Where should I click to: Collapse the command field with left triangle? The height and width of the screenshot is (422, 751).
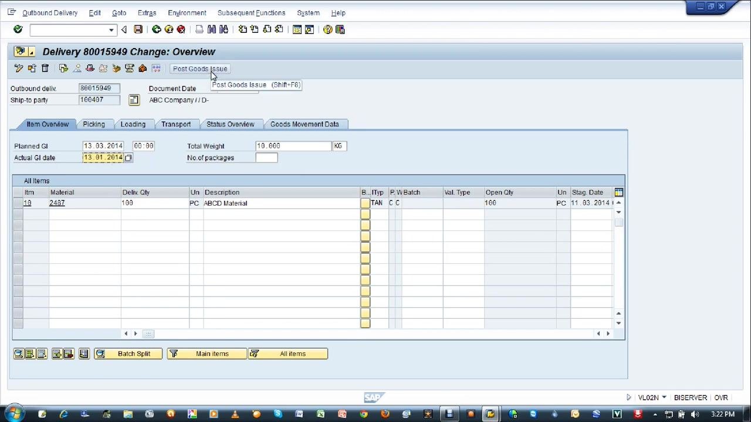coord(124,29)
